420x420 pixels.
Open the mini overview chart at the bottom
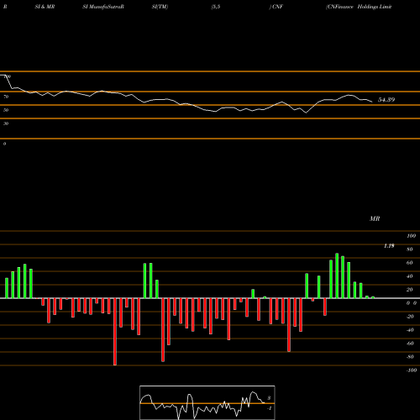coord(207,402)
